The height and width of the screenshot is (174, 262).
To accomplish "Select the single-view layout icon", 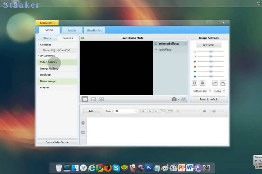I will 85,99.
